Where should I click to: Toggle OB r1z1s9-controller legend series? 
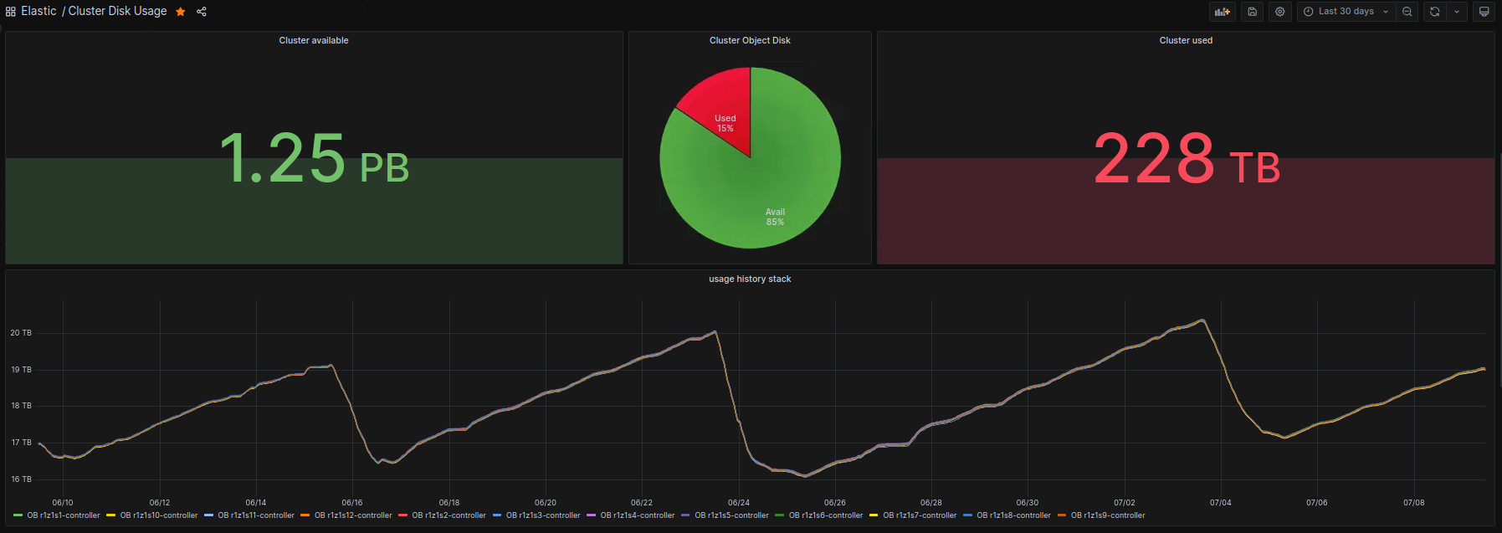[1101, 515]
